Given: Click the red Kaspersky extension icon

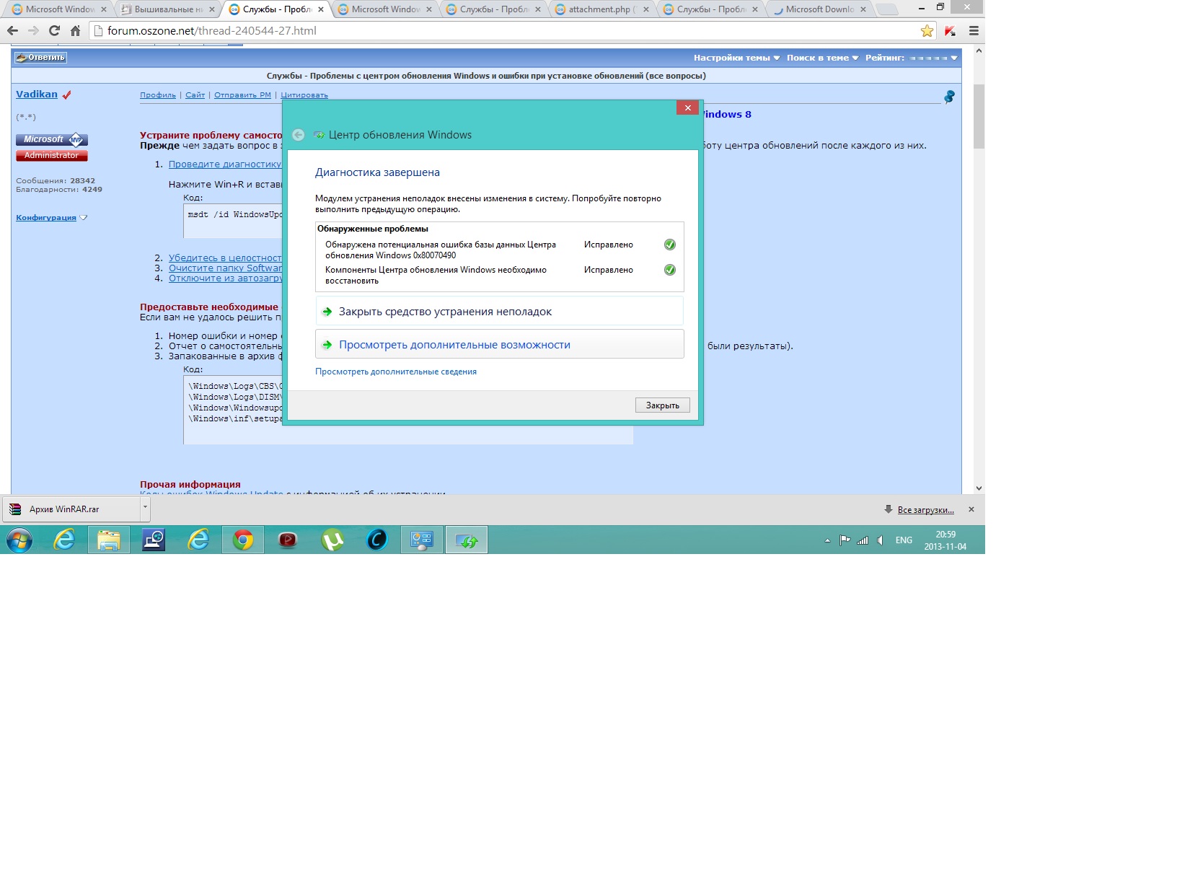Looking at the screenshot, I should tap(950, 31).
